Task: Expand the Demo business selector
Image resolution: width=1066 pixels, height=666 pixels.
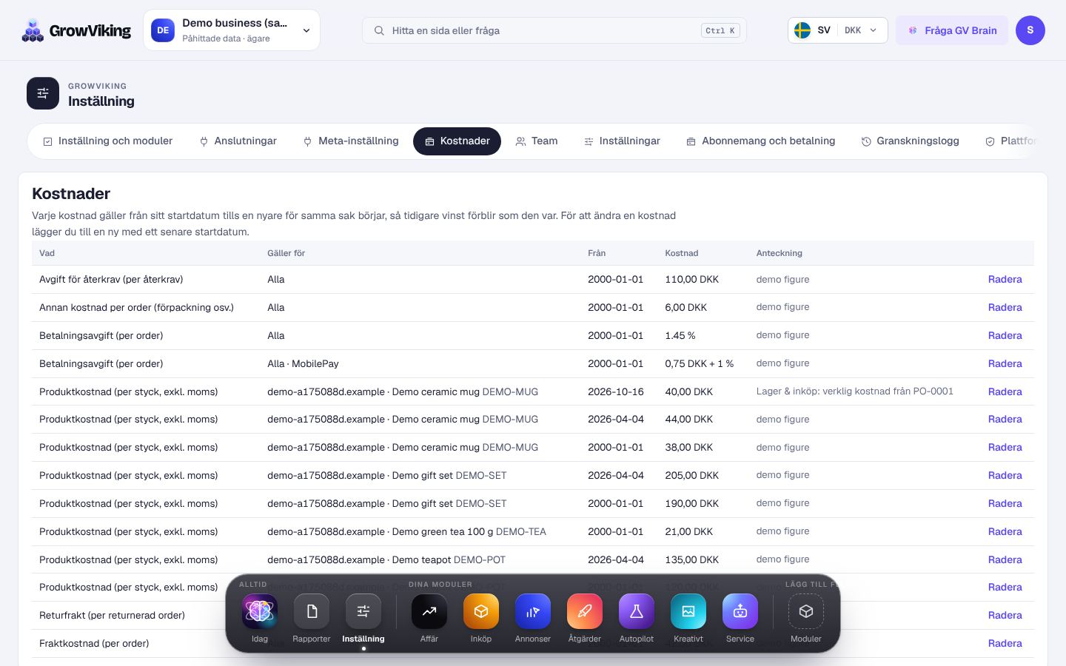Action: click(232, 30)
